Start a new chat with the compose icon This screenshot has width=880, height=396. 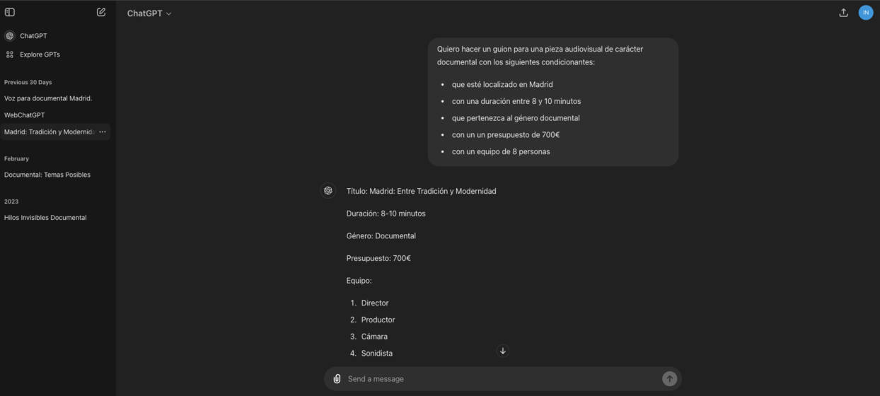click(101, 12)
